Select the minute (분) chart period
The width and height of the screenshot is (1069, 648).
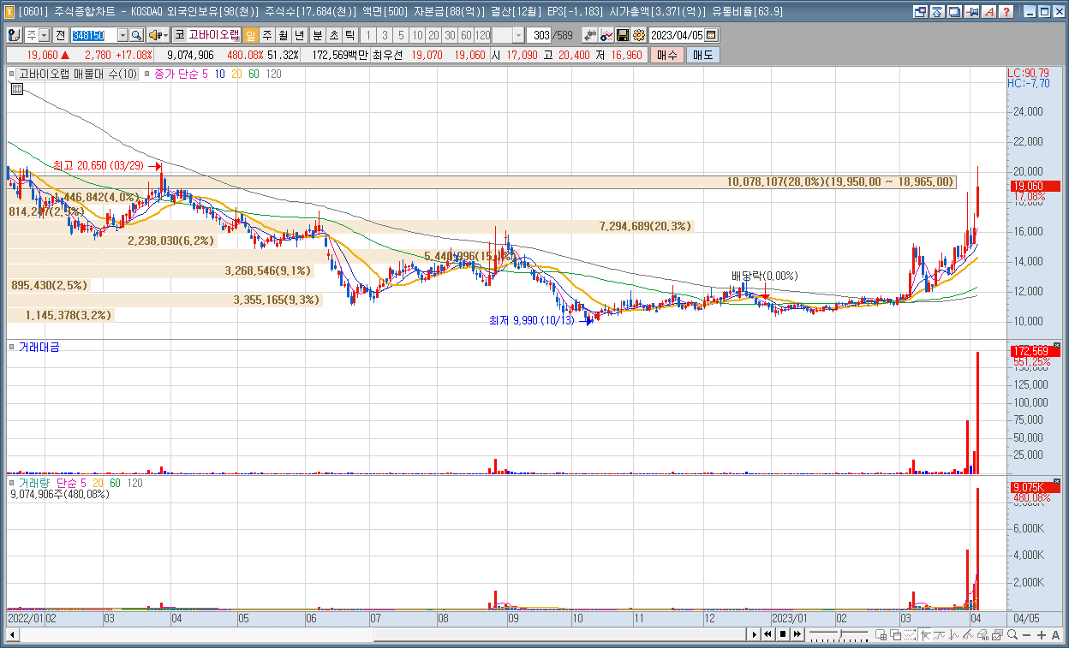pos(318,35)
